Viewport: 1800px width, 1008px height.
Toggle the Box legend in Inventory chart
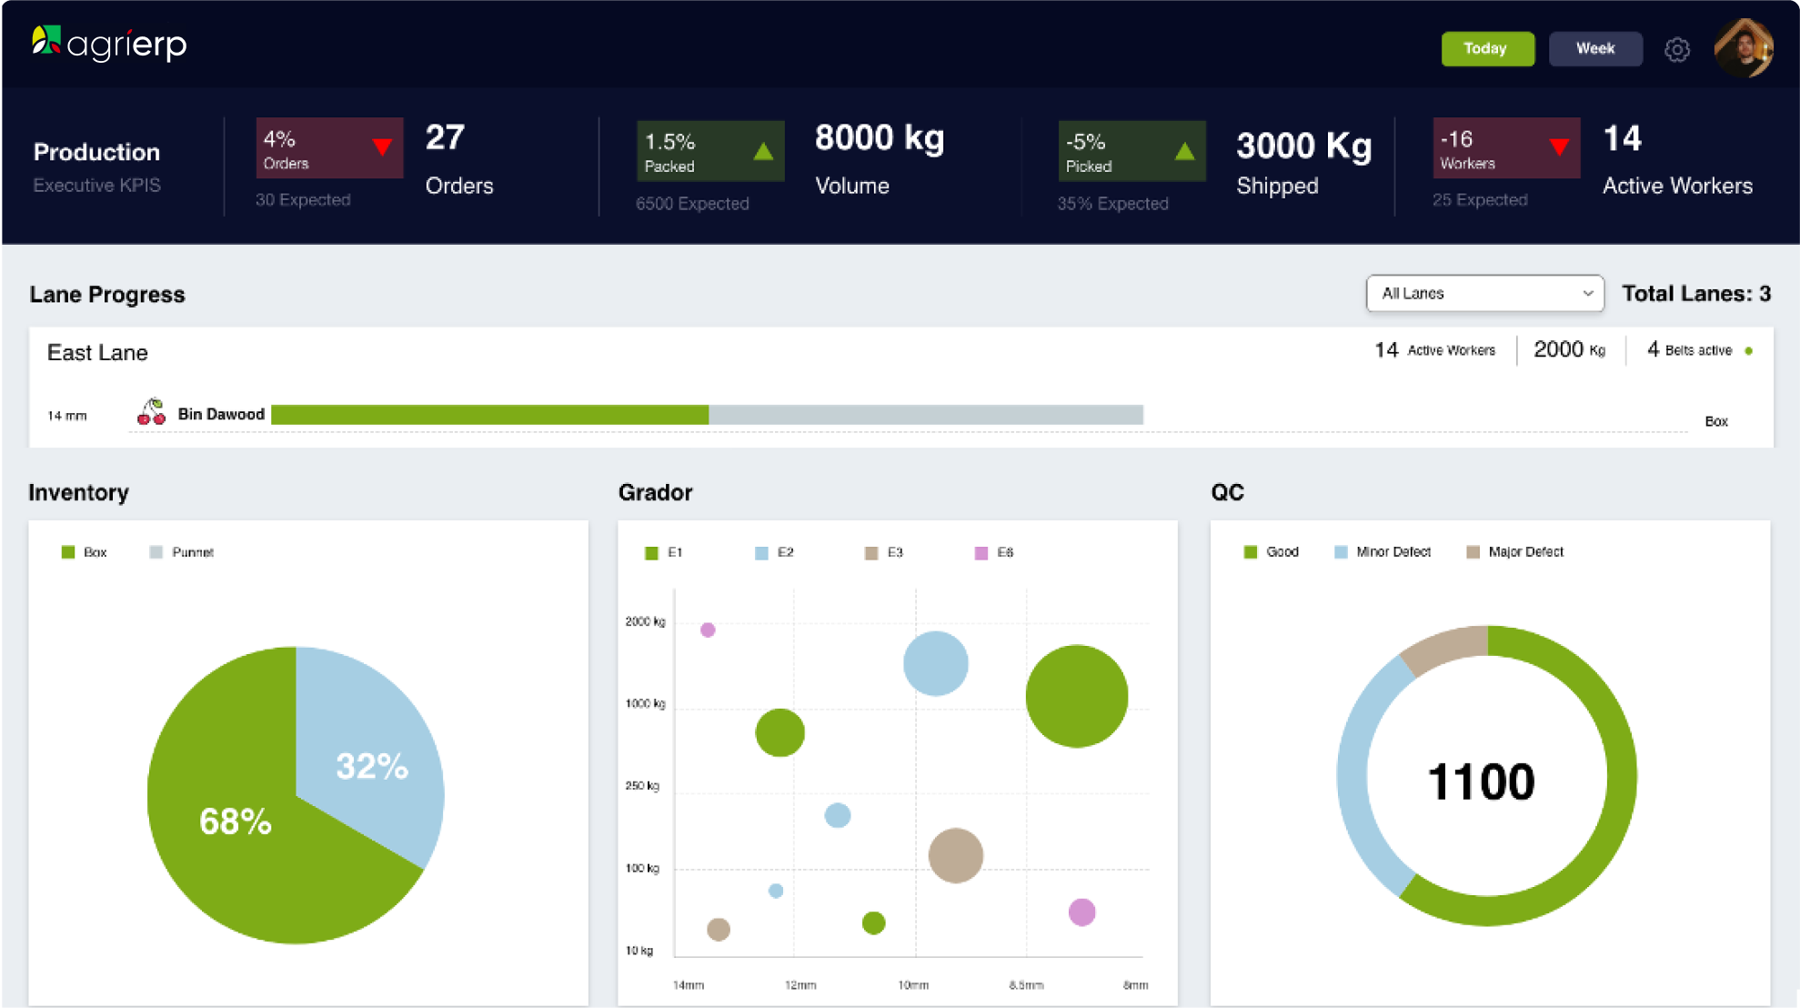85,551
